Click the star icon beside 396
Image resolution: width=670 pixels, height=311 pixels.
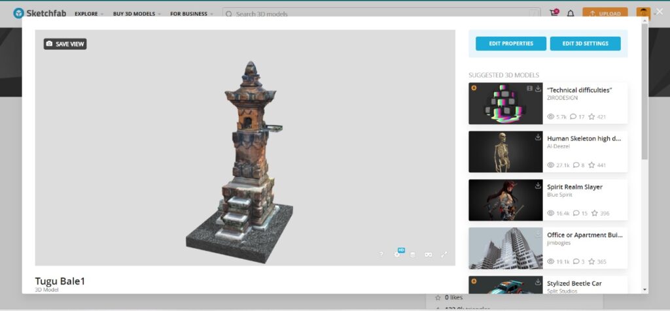594,213
